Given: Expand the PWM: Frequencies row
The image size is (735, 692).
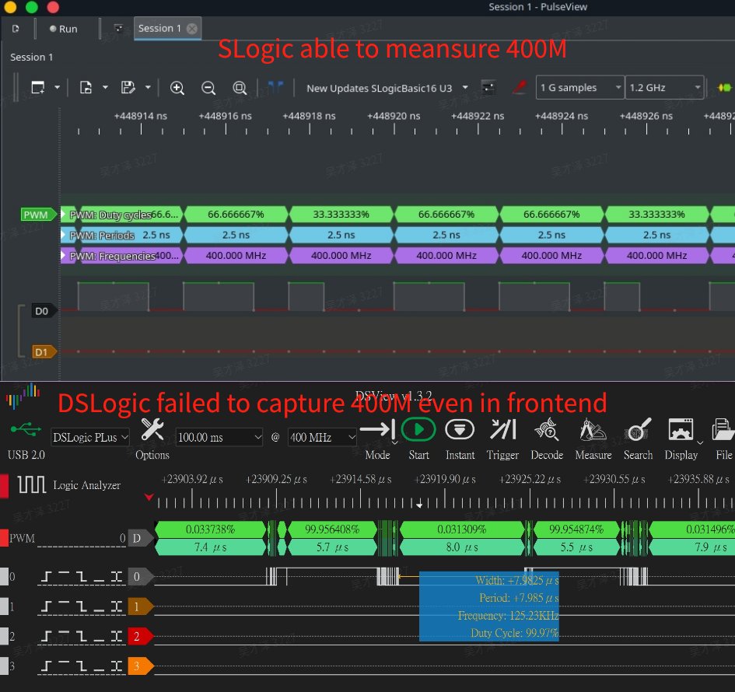Looking at the screenshot, I should (64, 255).
